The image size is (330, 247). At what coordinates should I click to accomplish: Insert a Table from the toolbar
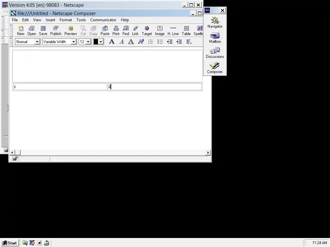coord(186,31)
